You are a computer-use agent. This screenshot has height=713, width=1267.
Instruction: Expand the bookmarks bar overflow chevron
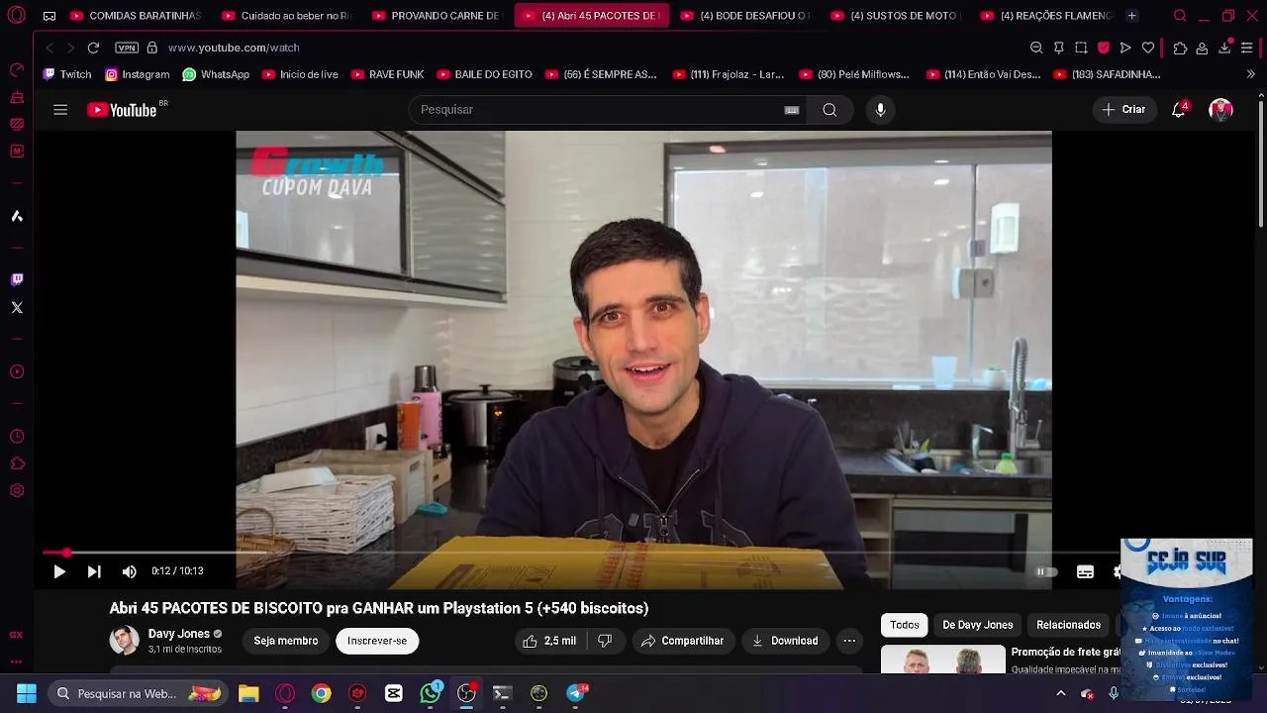point(1250,74)
